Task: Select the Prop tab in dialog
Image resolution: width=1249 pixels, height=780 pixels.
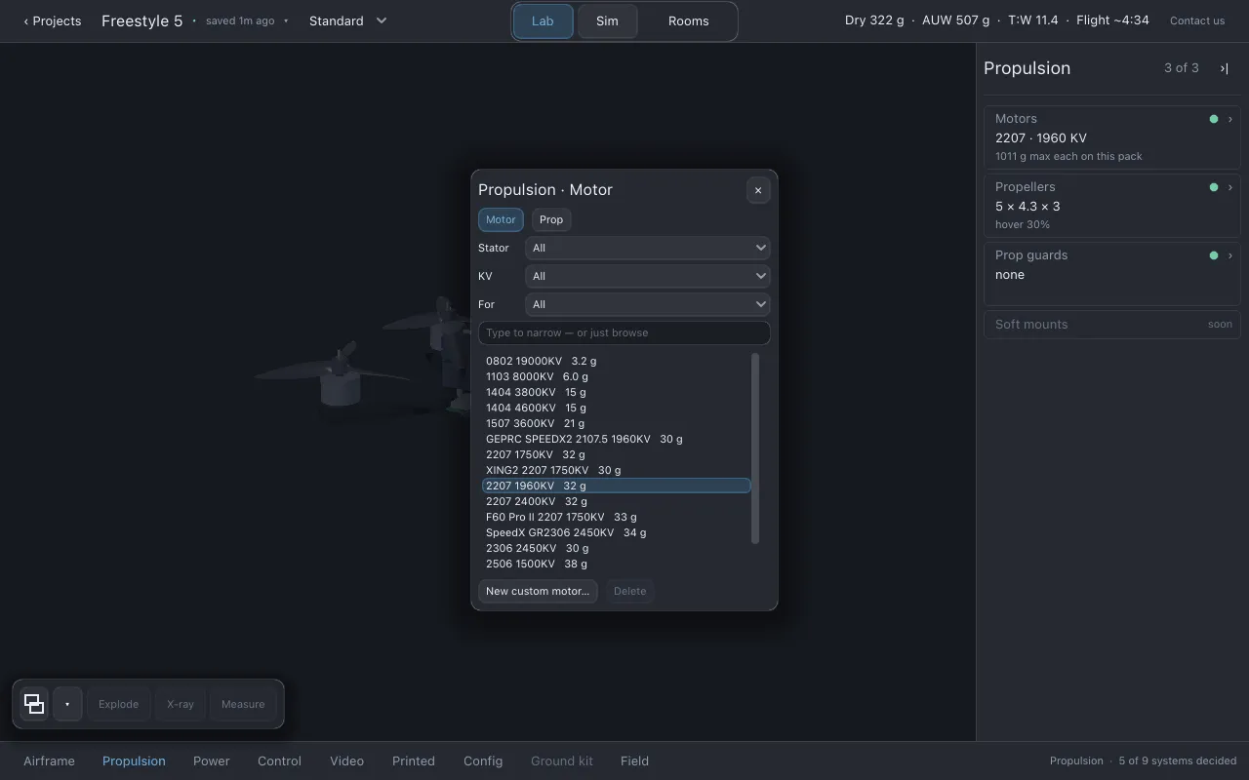Action: coord(551,219)
